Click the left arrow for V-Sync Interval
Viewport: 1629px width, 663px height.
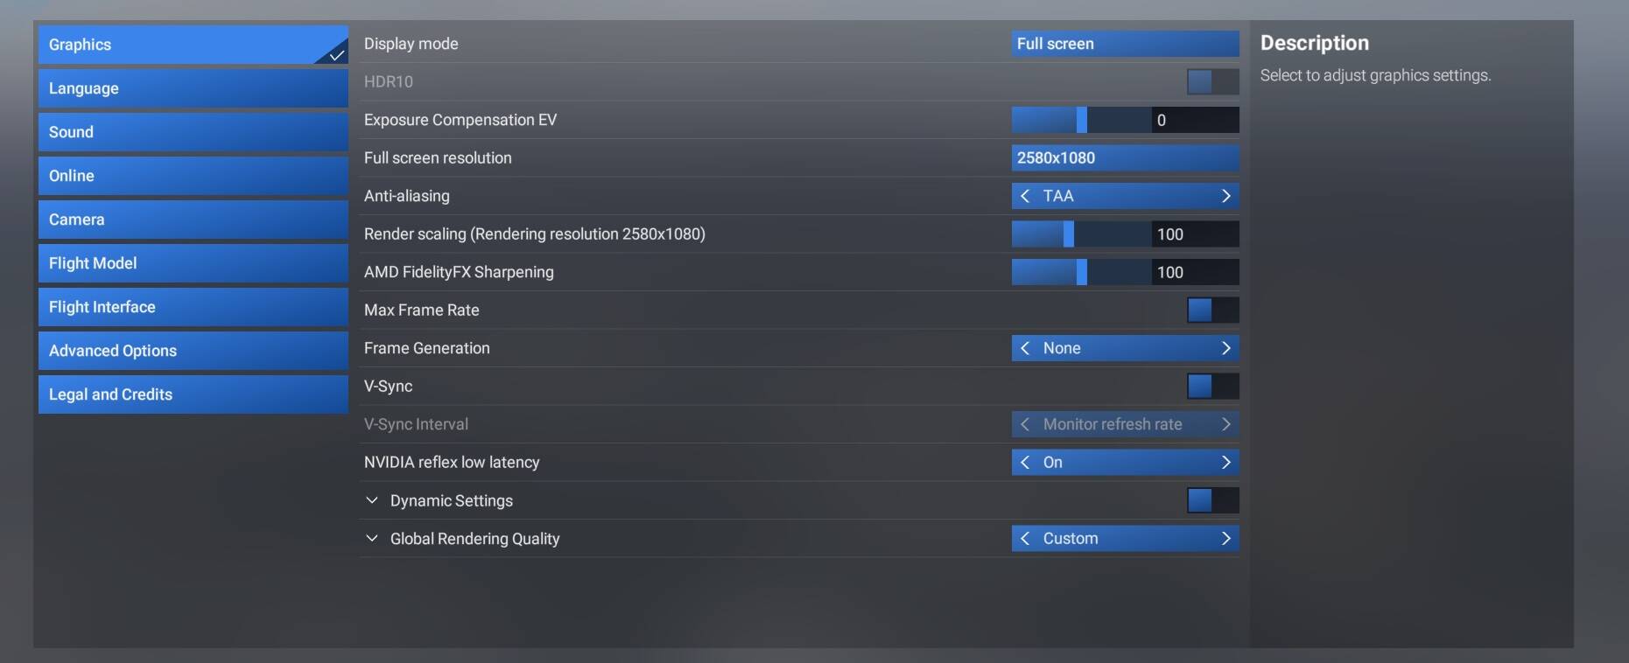(x=1025, y=424)
